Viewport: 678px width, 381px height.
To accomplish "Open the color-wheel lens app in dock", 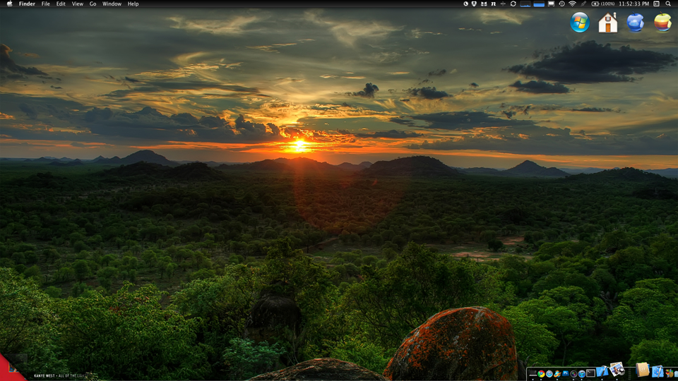I will 573,374.
